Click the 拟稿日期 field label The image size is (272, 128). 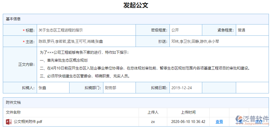(159, 88)
